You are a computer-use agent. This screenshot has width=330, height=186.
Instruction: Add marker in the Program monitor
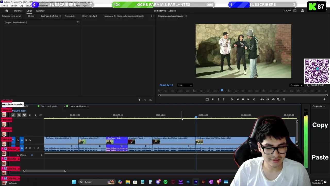pos(213,99)
